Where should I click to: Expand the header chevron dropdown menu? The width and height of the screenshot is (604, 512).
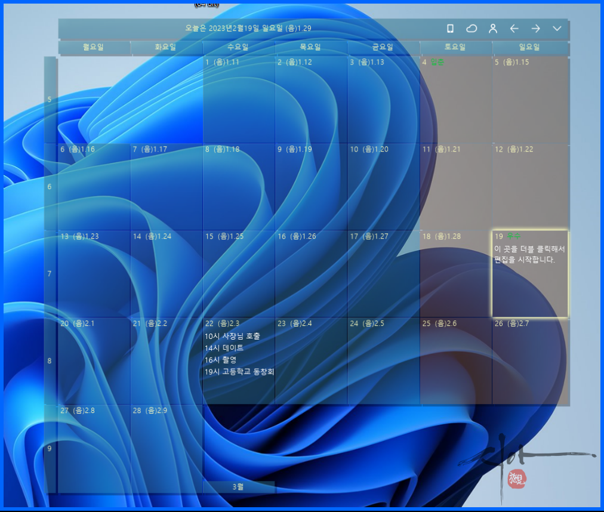pos(557,29)
